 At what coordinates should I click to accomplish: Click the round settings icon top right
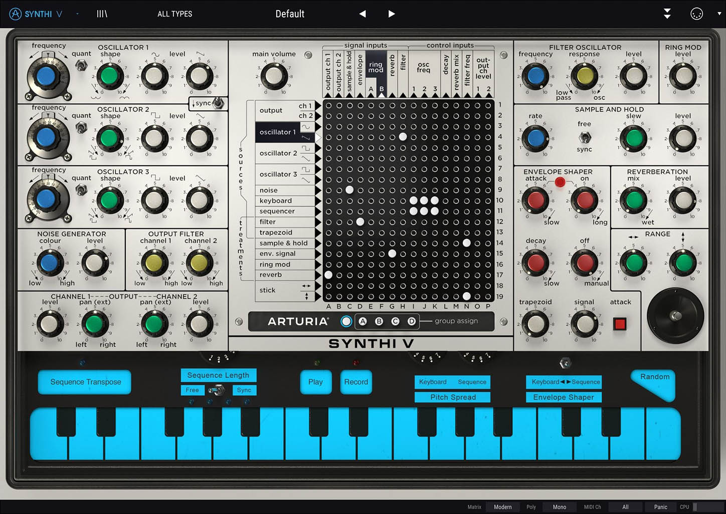696,14
